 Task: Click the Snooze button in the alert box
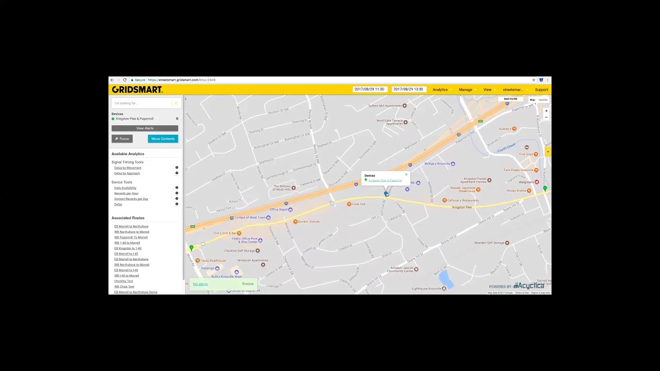tap(247, 284)
